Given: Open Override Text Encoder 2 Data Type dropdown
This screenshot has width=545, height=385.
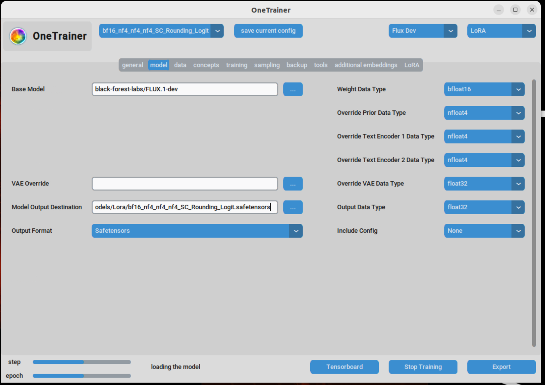Looking at the screenshot, I should click(x=484, y=160).
